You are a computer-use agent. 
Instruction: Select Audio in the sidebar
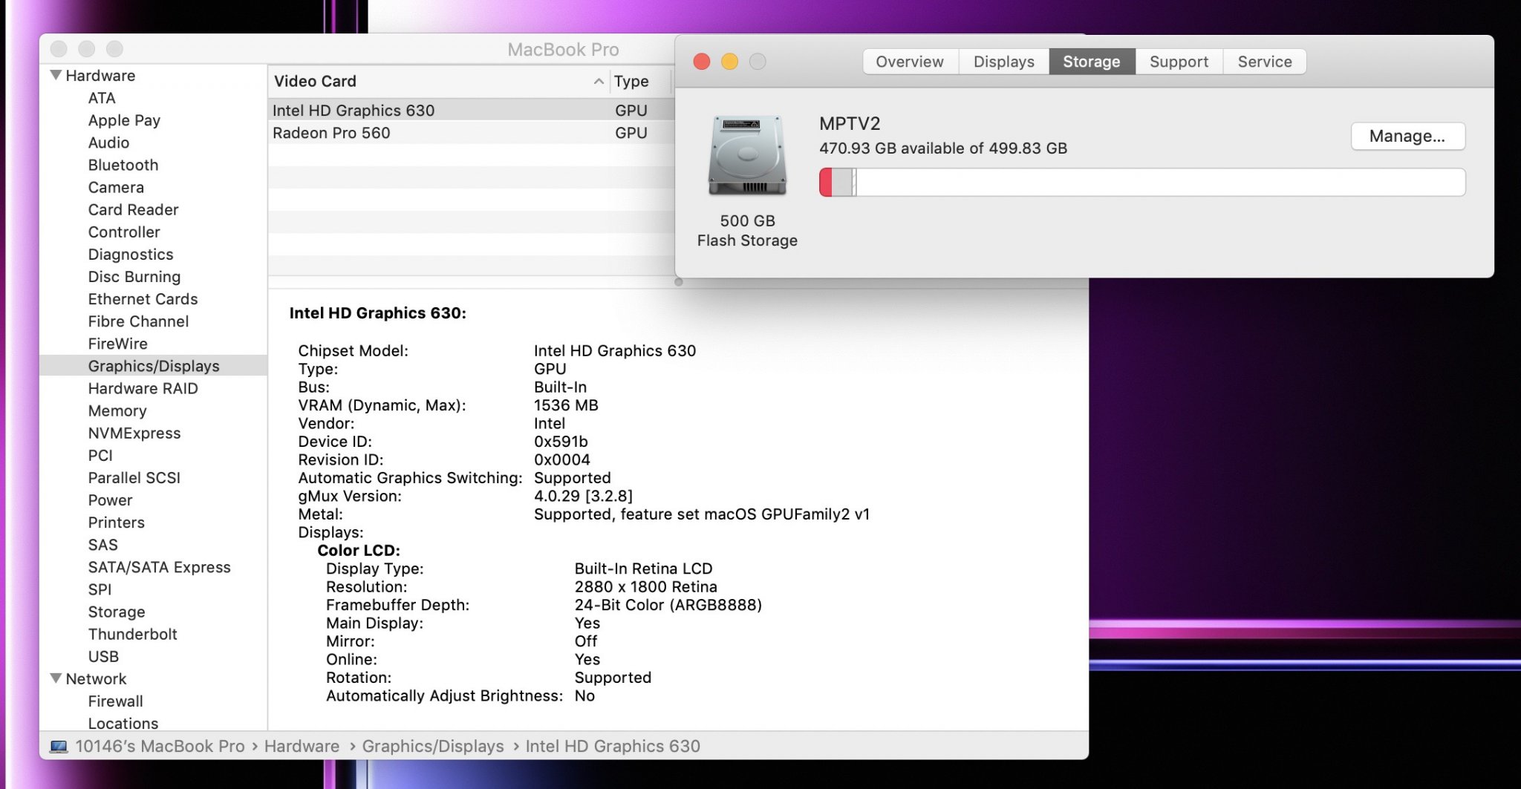[108, 143]
